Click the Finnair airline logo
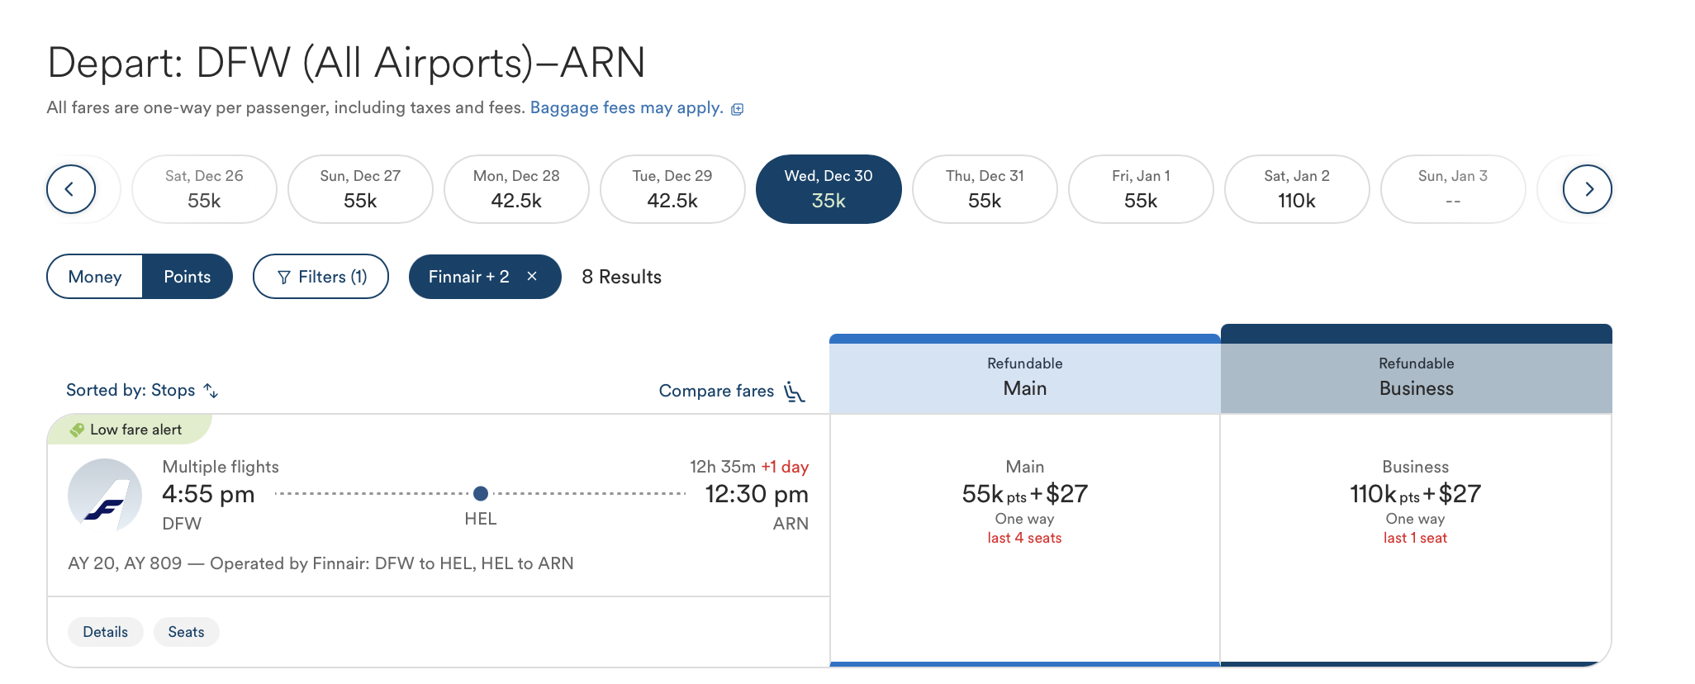This screenshot has height=684, width=1695. coord(107,494)
